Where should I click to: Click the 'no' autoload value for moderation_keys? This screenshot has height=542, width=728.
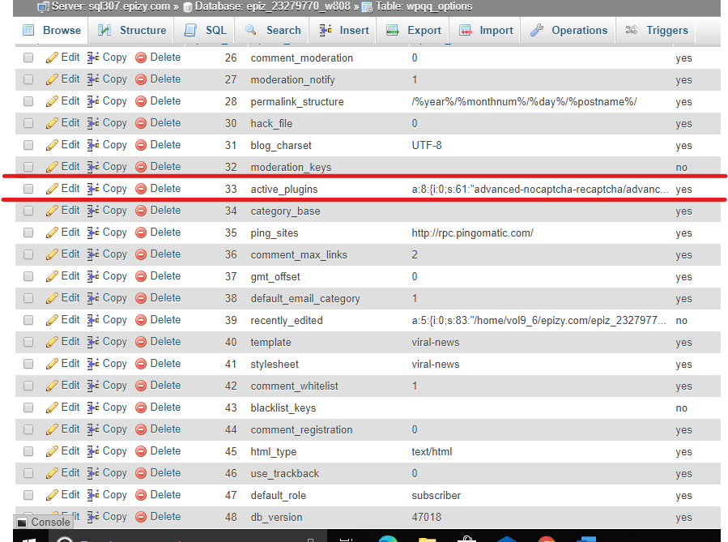pos(681,167)
